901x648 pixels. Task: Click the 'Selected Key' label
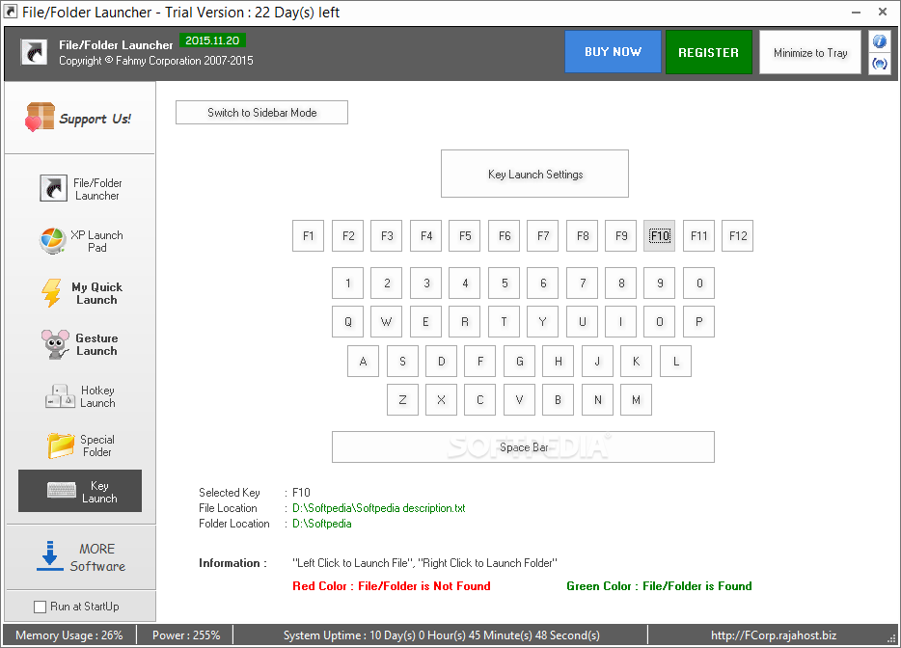point(230,493)
